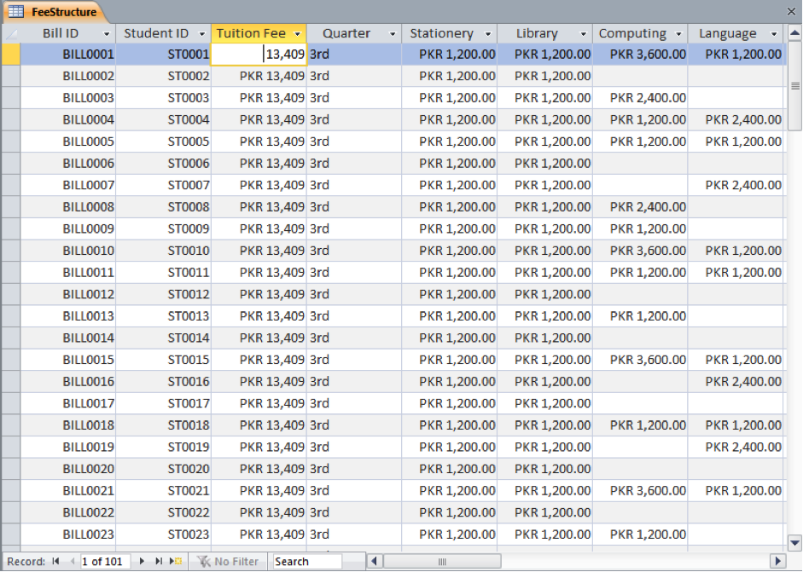
Task: Toggle the No Filter state
Action: click(x=227, y=561)
